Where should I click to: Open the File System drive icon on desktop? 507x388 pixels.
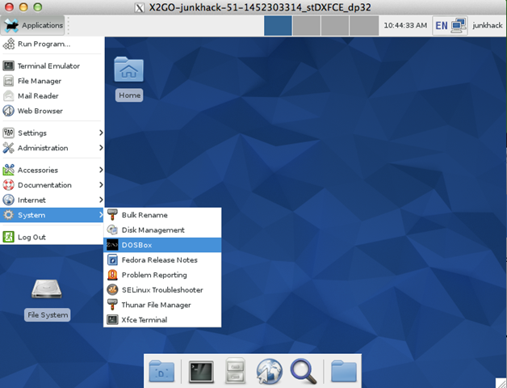coord(47,289)
